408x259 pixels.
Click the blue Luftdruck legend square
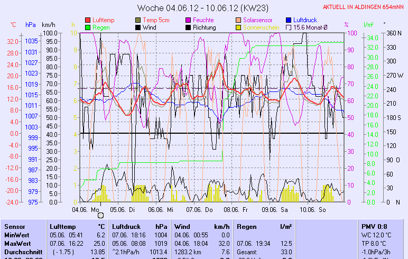289,20
